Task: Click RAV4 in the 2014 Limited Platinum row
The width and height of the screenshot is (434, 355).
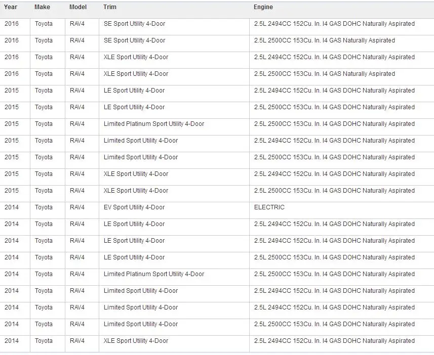Action: tap(77, 274)
